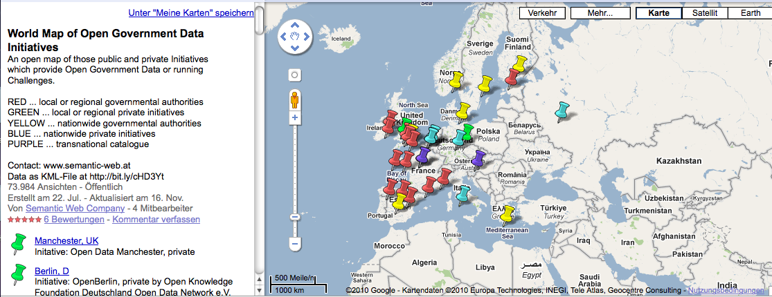The image size is (772, 297).
Task: Open the Semantic Web Company link
Action: pos(75,209)
